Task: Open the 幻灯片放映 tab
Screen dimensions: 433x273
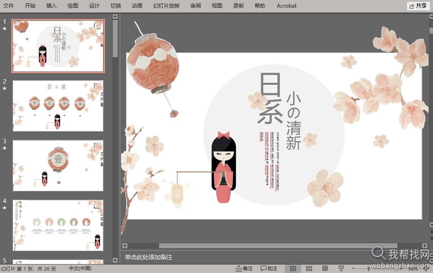Action: (x=167, y=6)
